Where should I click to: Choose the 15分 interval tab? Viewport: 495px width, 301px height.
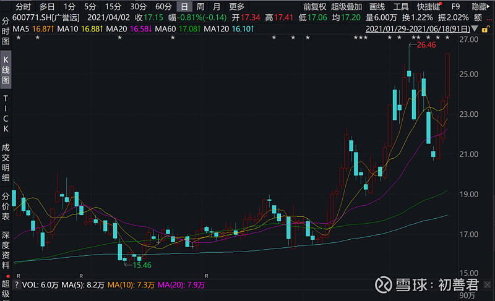pos(113,6)
